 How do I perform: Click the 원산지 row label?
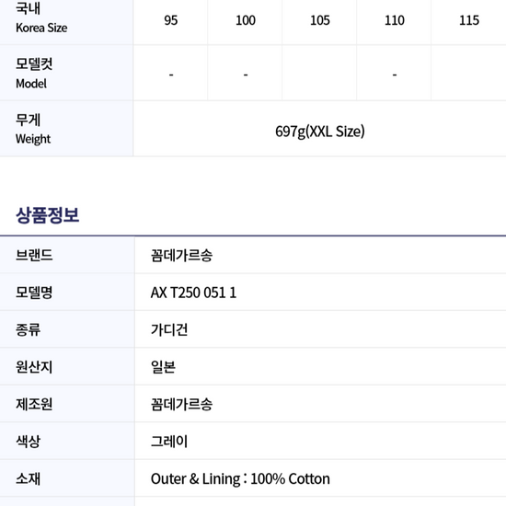tap(34, 367)
